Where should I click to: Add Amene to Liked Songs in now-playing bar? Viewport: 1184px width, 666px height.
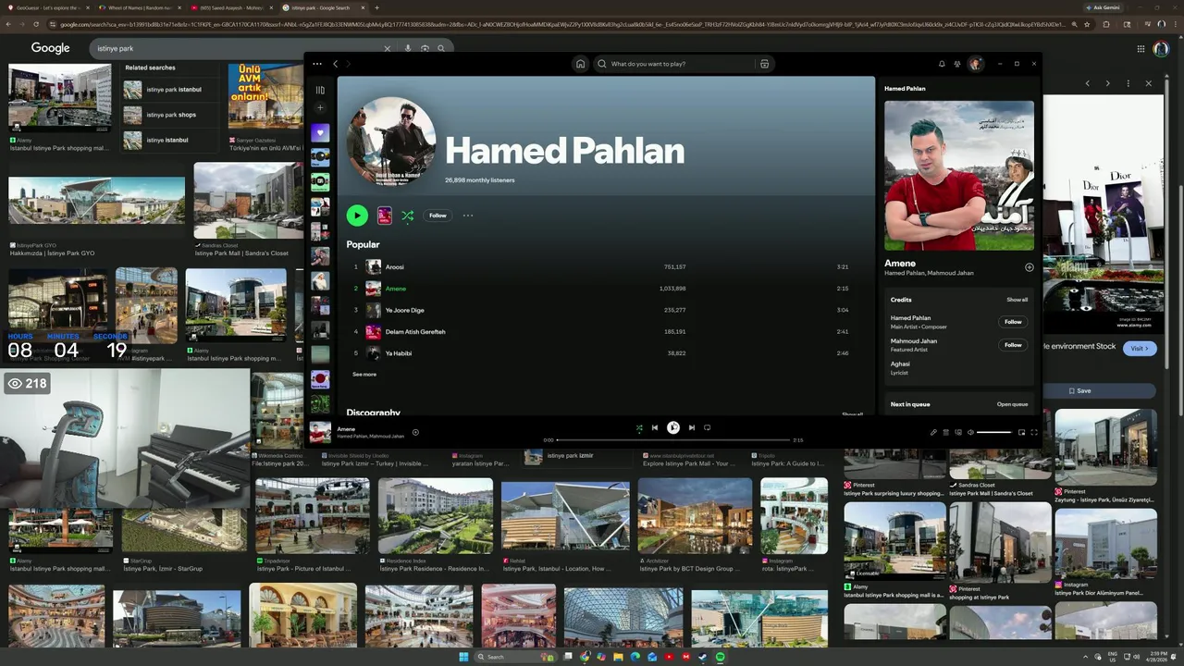tap(415, 432)
